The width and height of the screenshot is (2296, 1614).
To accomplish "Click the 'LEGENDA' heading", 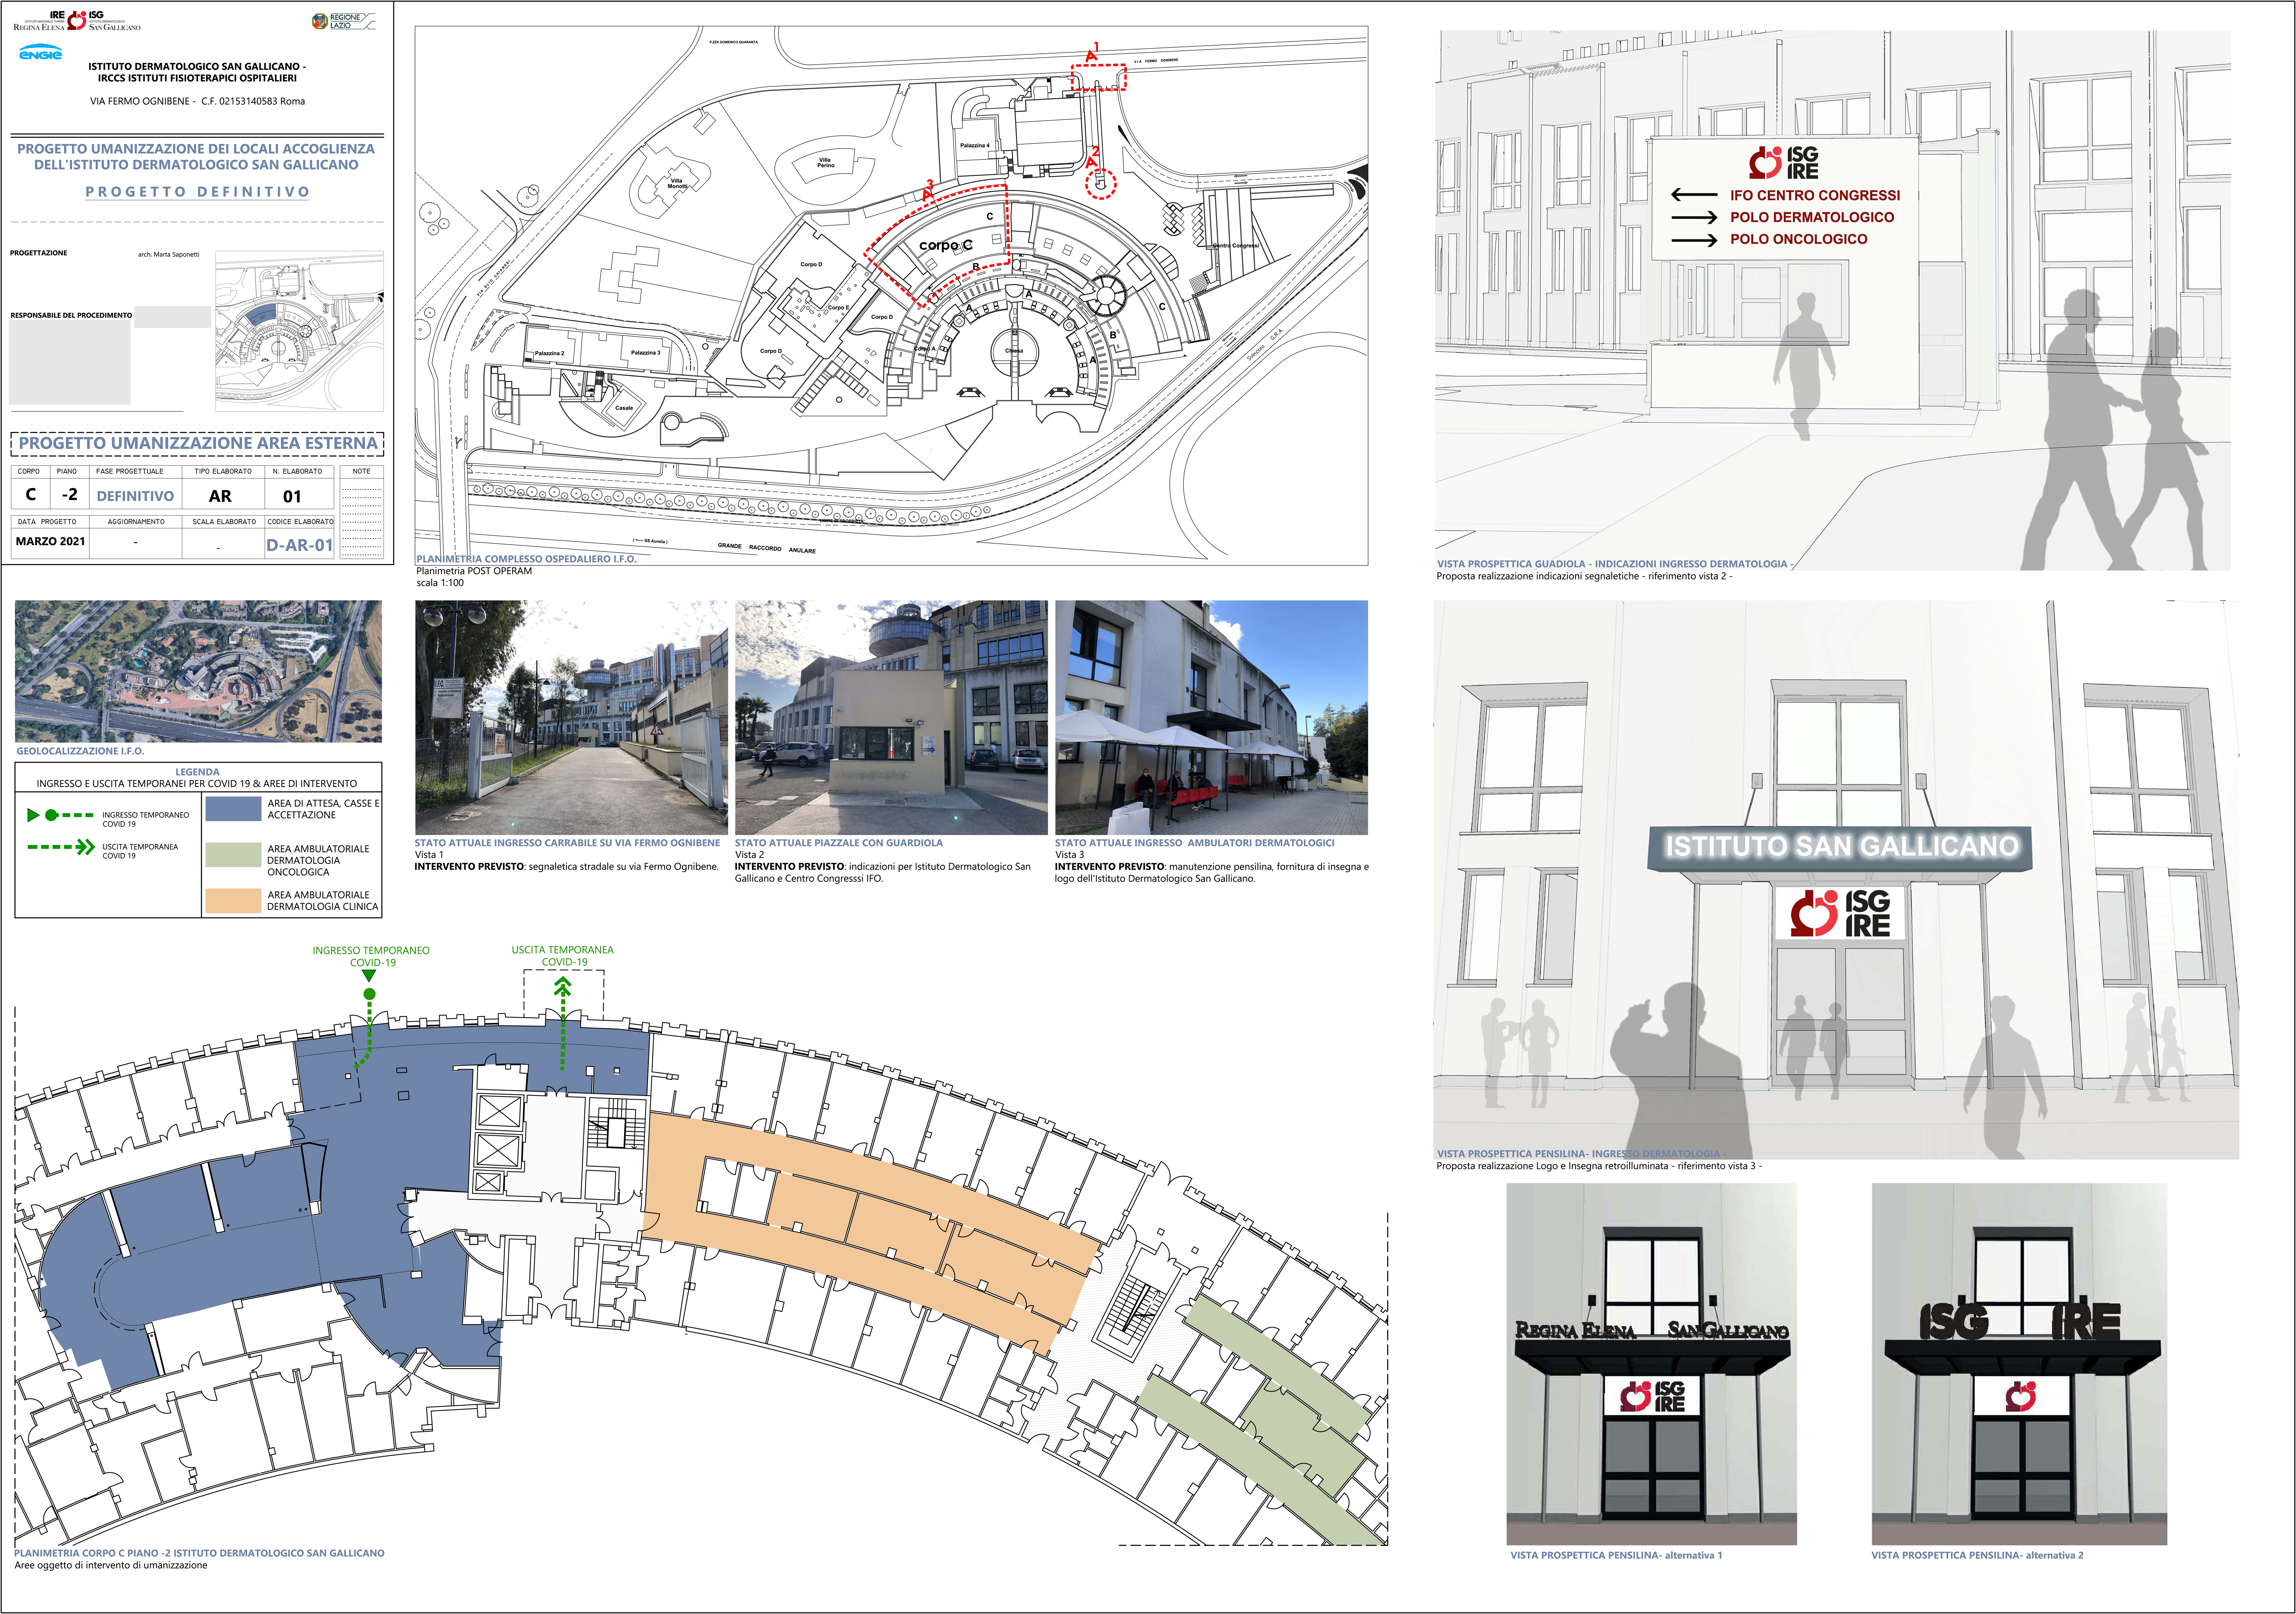I will tap(197, 772).
